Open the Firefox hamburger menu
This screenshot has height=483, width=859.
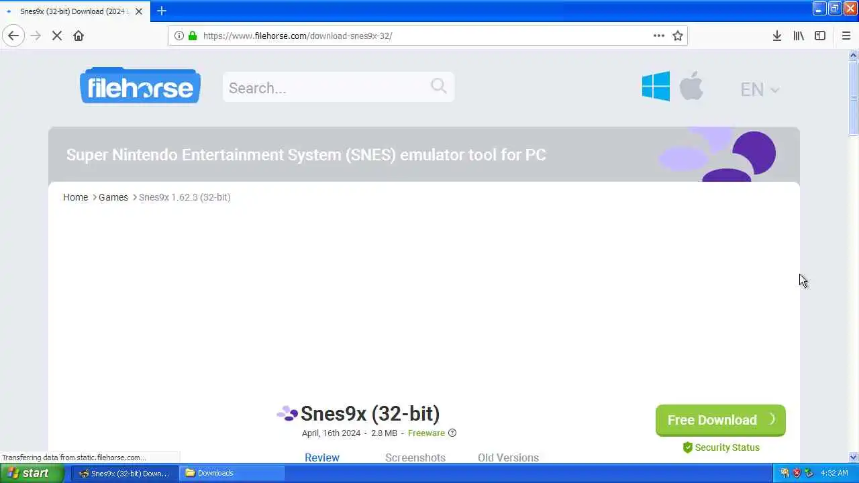click(x=846, y=36)
